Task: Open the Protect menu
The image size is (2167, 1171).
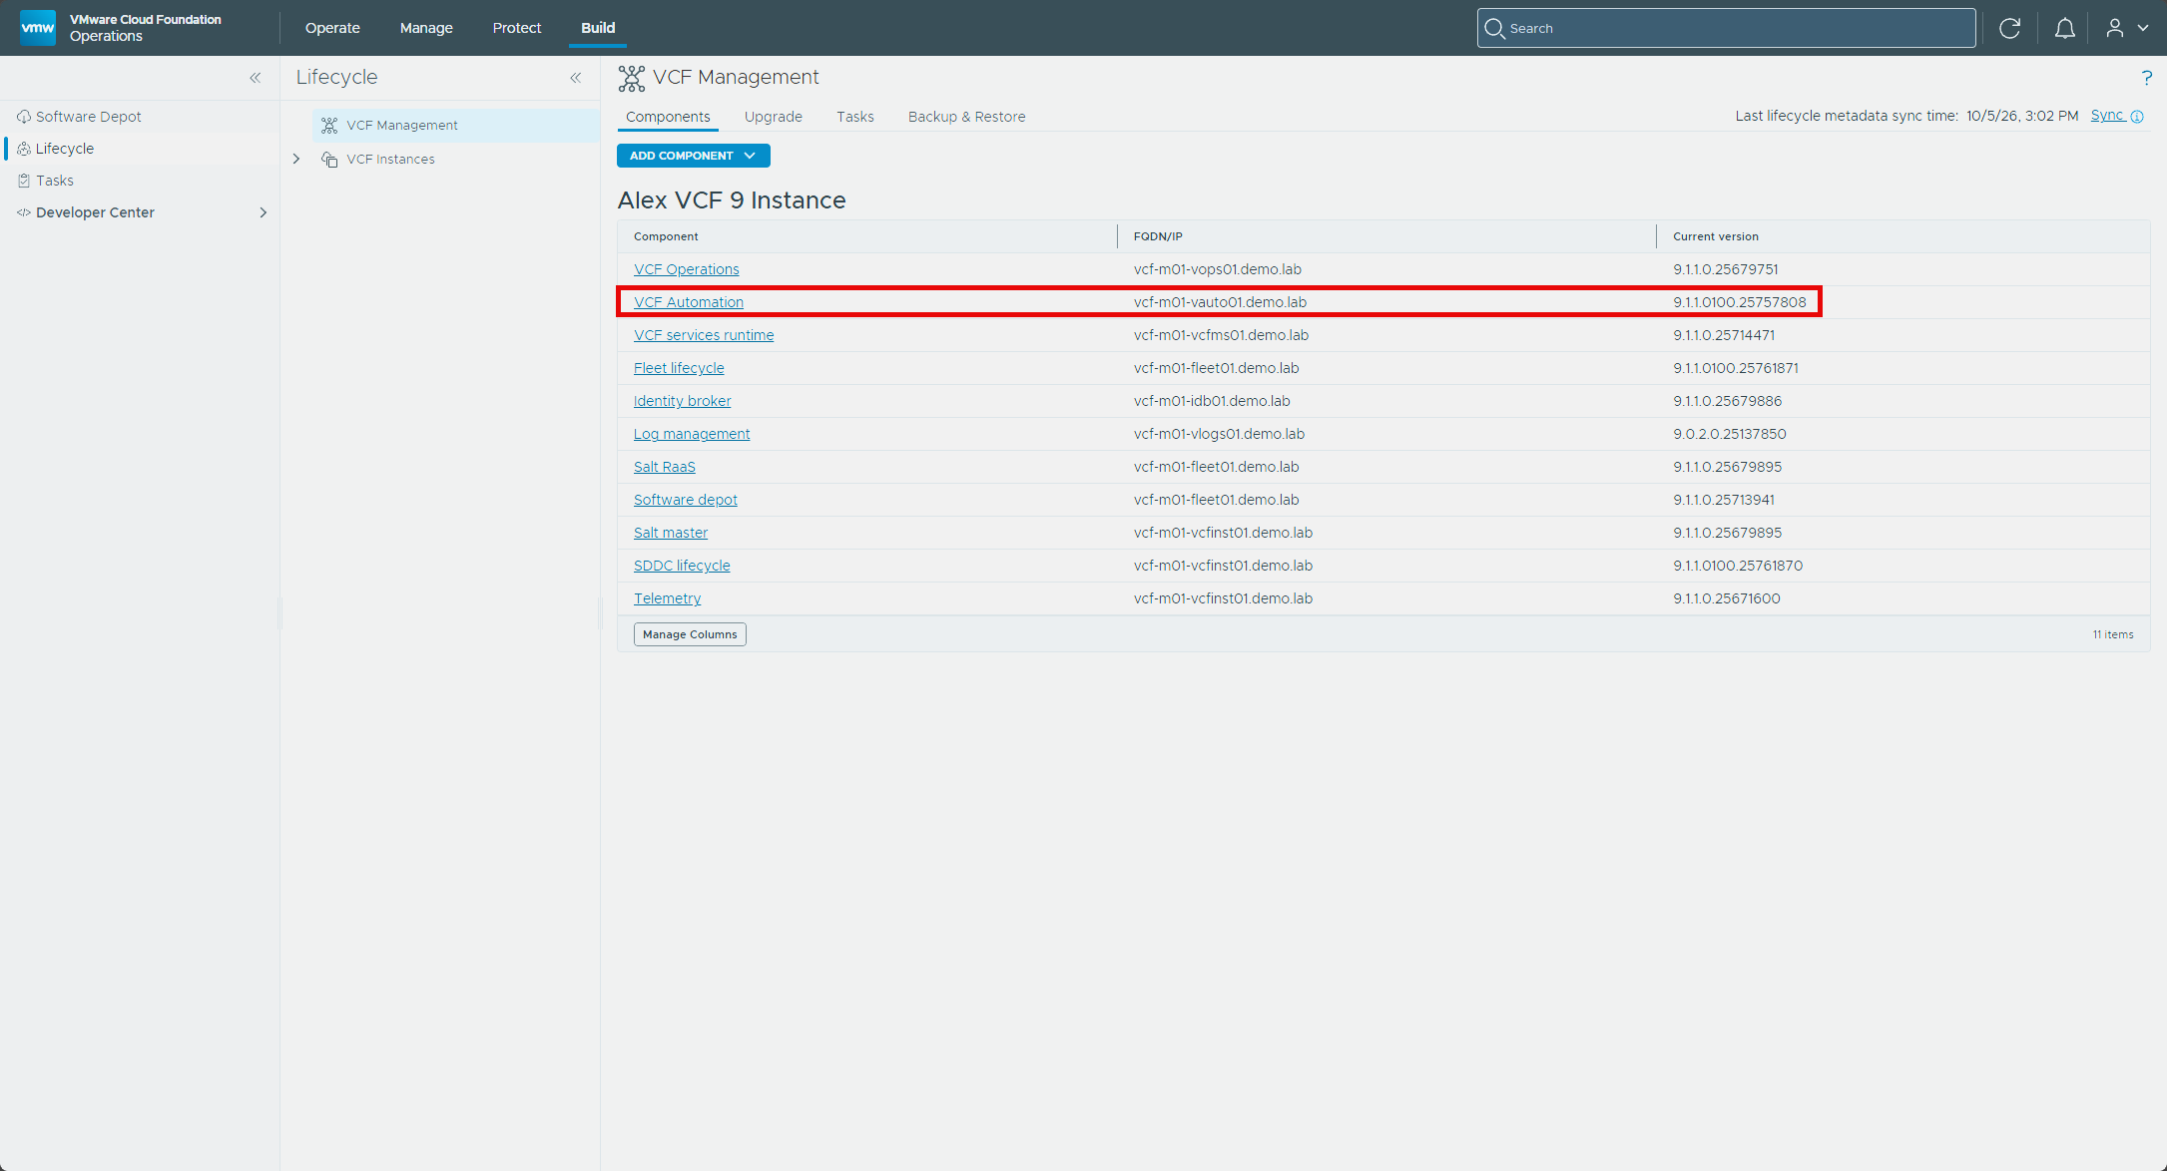Action: (x=517, y=28)
